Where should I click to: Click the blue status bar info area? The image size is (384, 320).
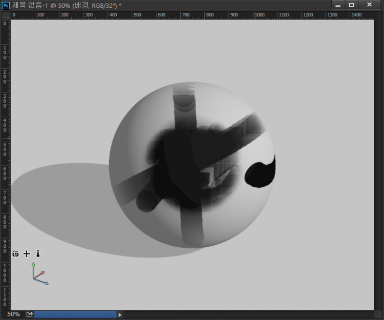pyautogui.click(x=75, y=314)
